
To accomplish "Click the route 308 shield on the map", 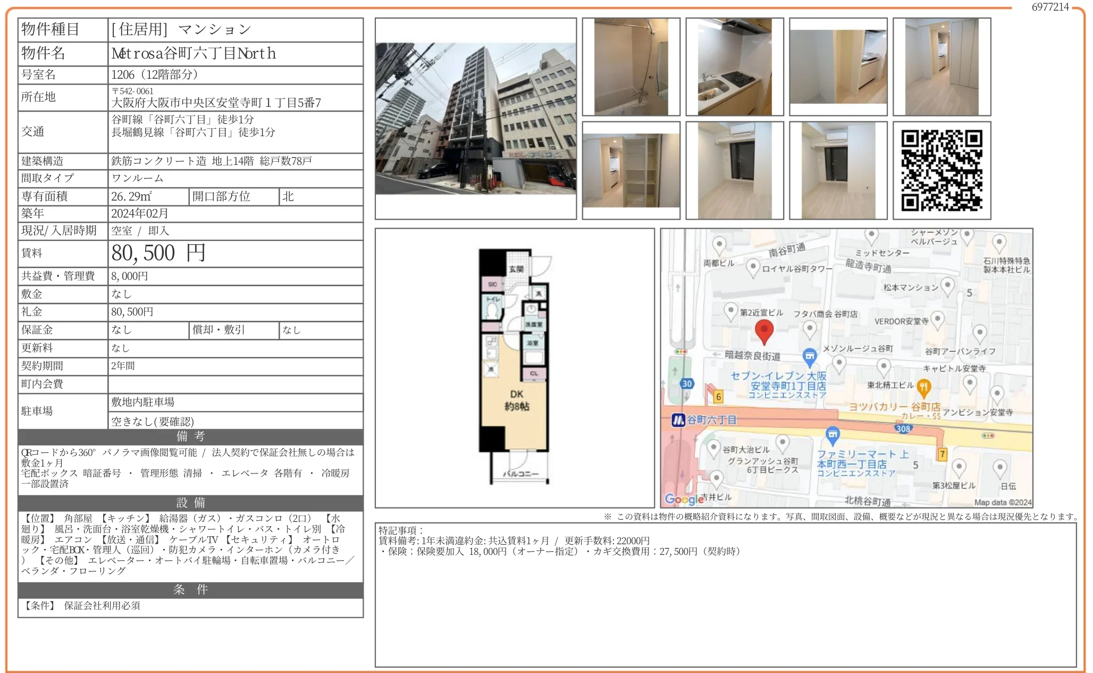I will click(x=904, y=428).
